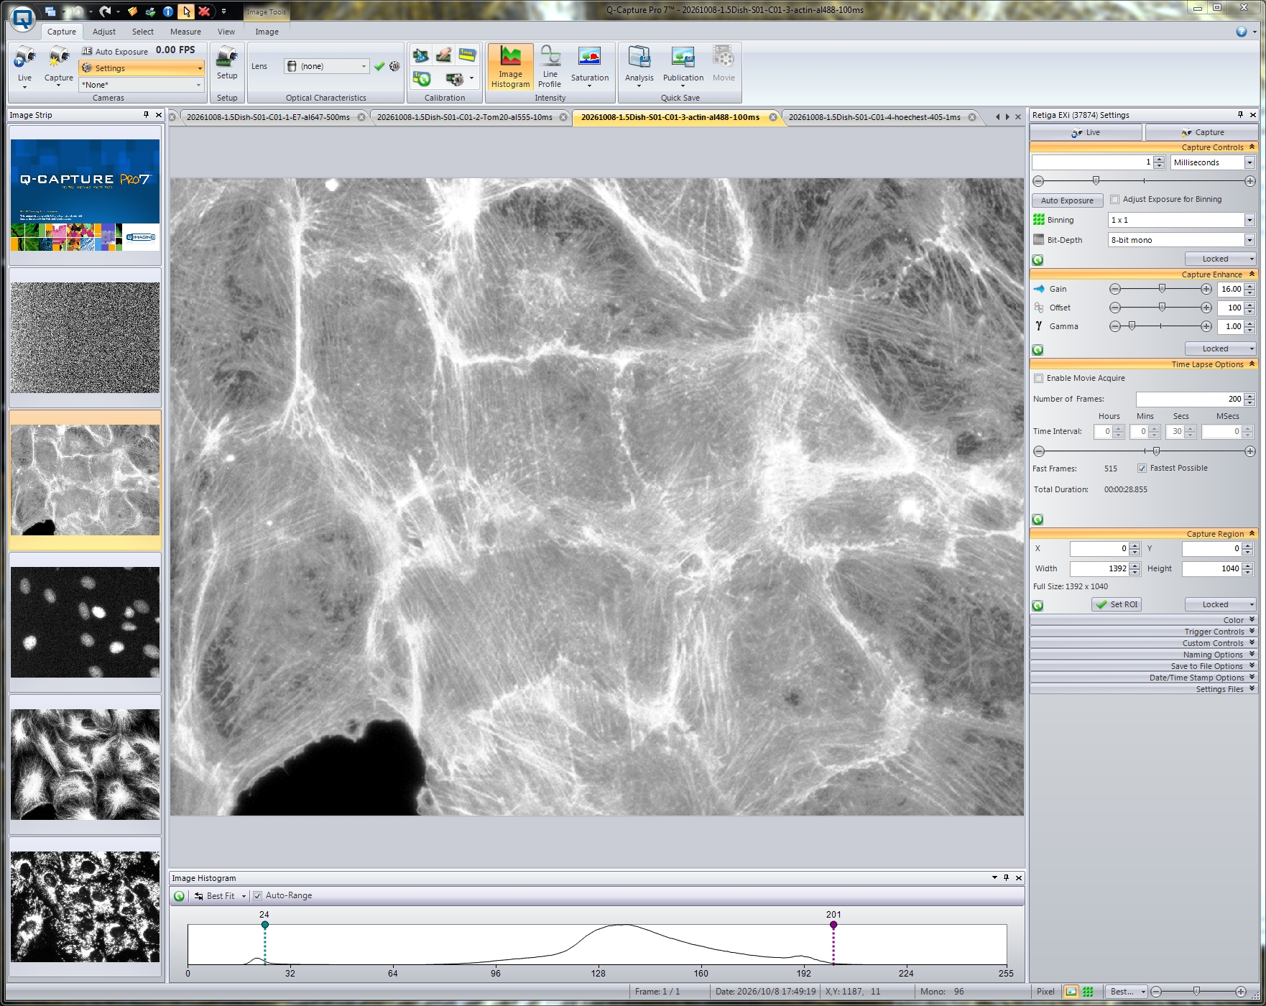1266x1006 pixels.
Task: Click the Q application logo button
Action: coord(23,19)
